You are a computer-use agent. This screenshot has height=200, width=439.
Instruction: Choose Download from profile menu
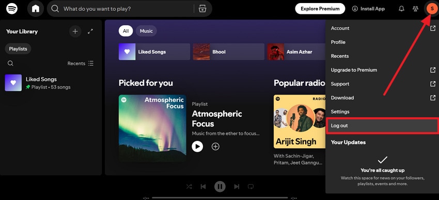[x=342, y=98]
